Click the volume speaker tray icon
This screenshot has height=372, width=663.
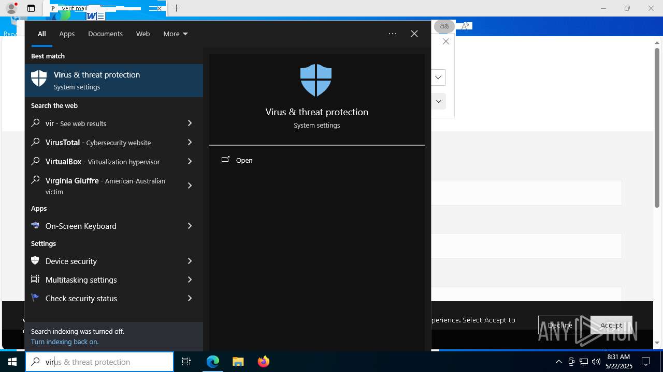tap(596, 362)
